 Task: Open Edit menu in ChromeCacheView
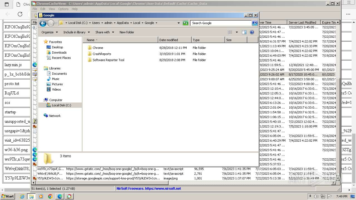43,9
